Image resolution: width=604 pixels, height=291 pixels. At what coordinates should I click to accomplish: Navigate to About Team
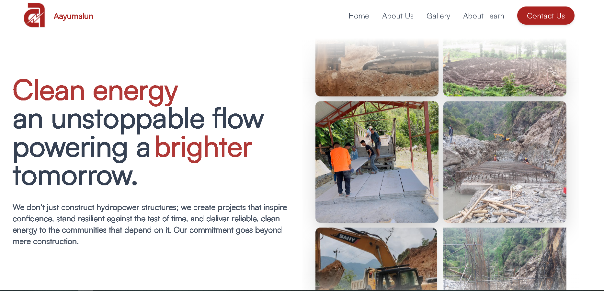484,16
